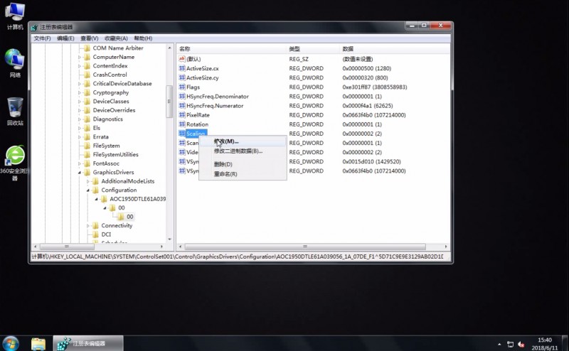Expand the Connectivity tree node
Image resolution: width=569 pixels, height=351 pixels.
87,225
